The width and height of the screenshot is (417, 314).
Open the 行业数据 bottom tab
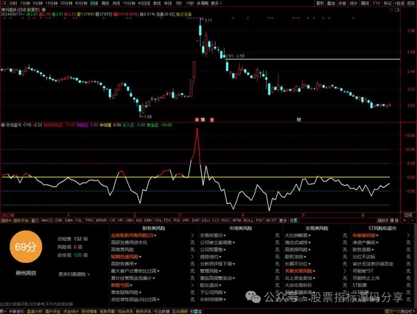point(162,311)
